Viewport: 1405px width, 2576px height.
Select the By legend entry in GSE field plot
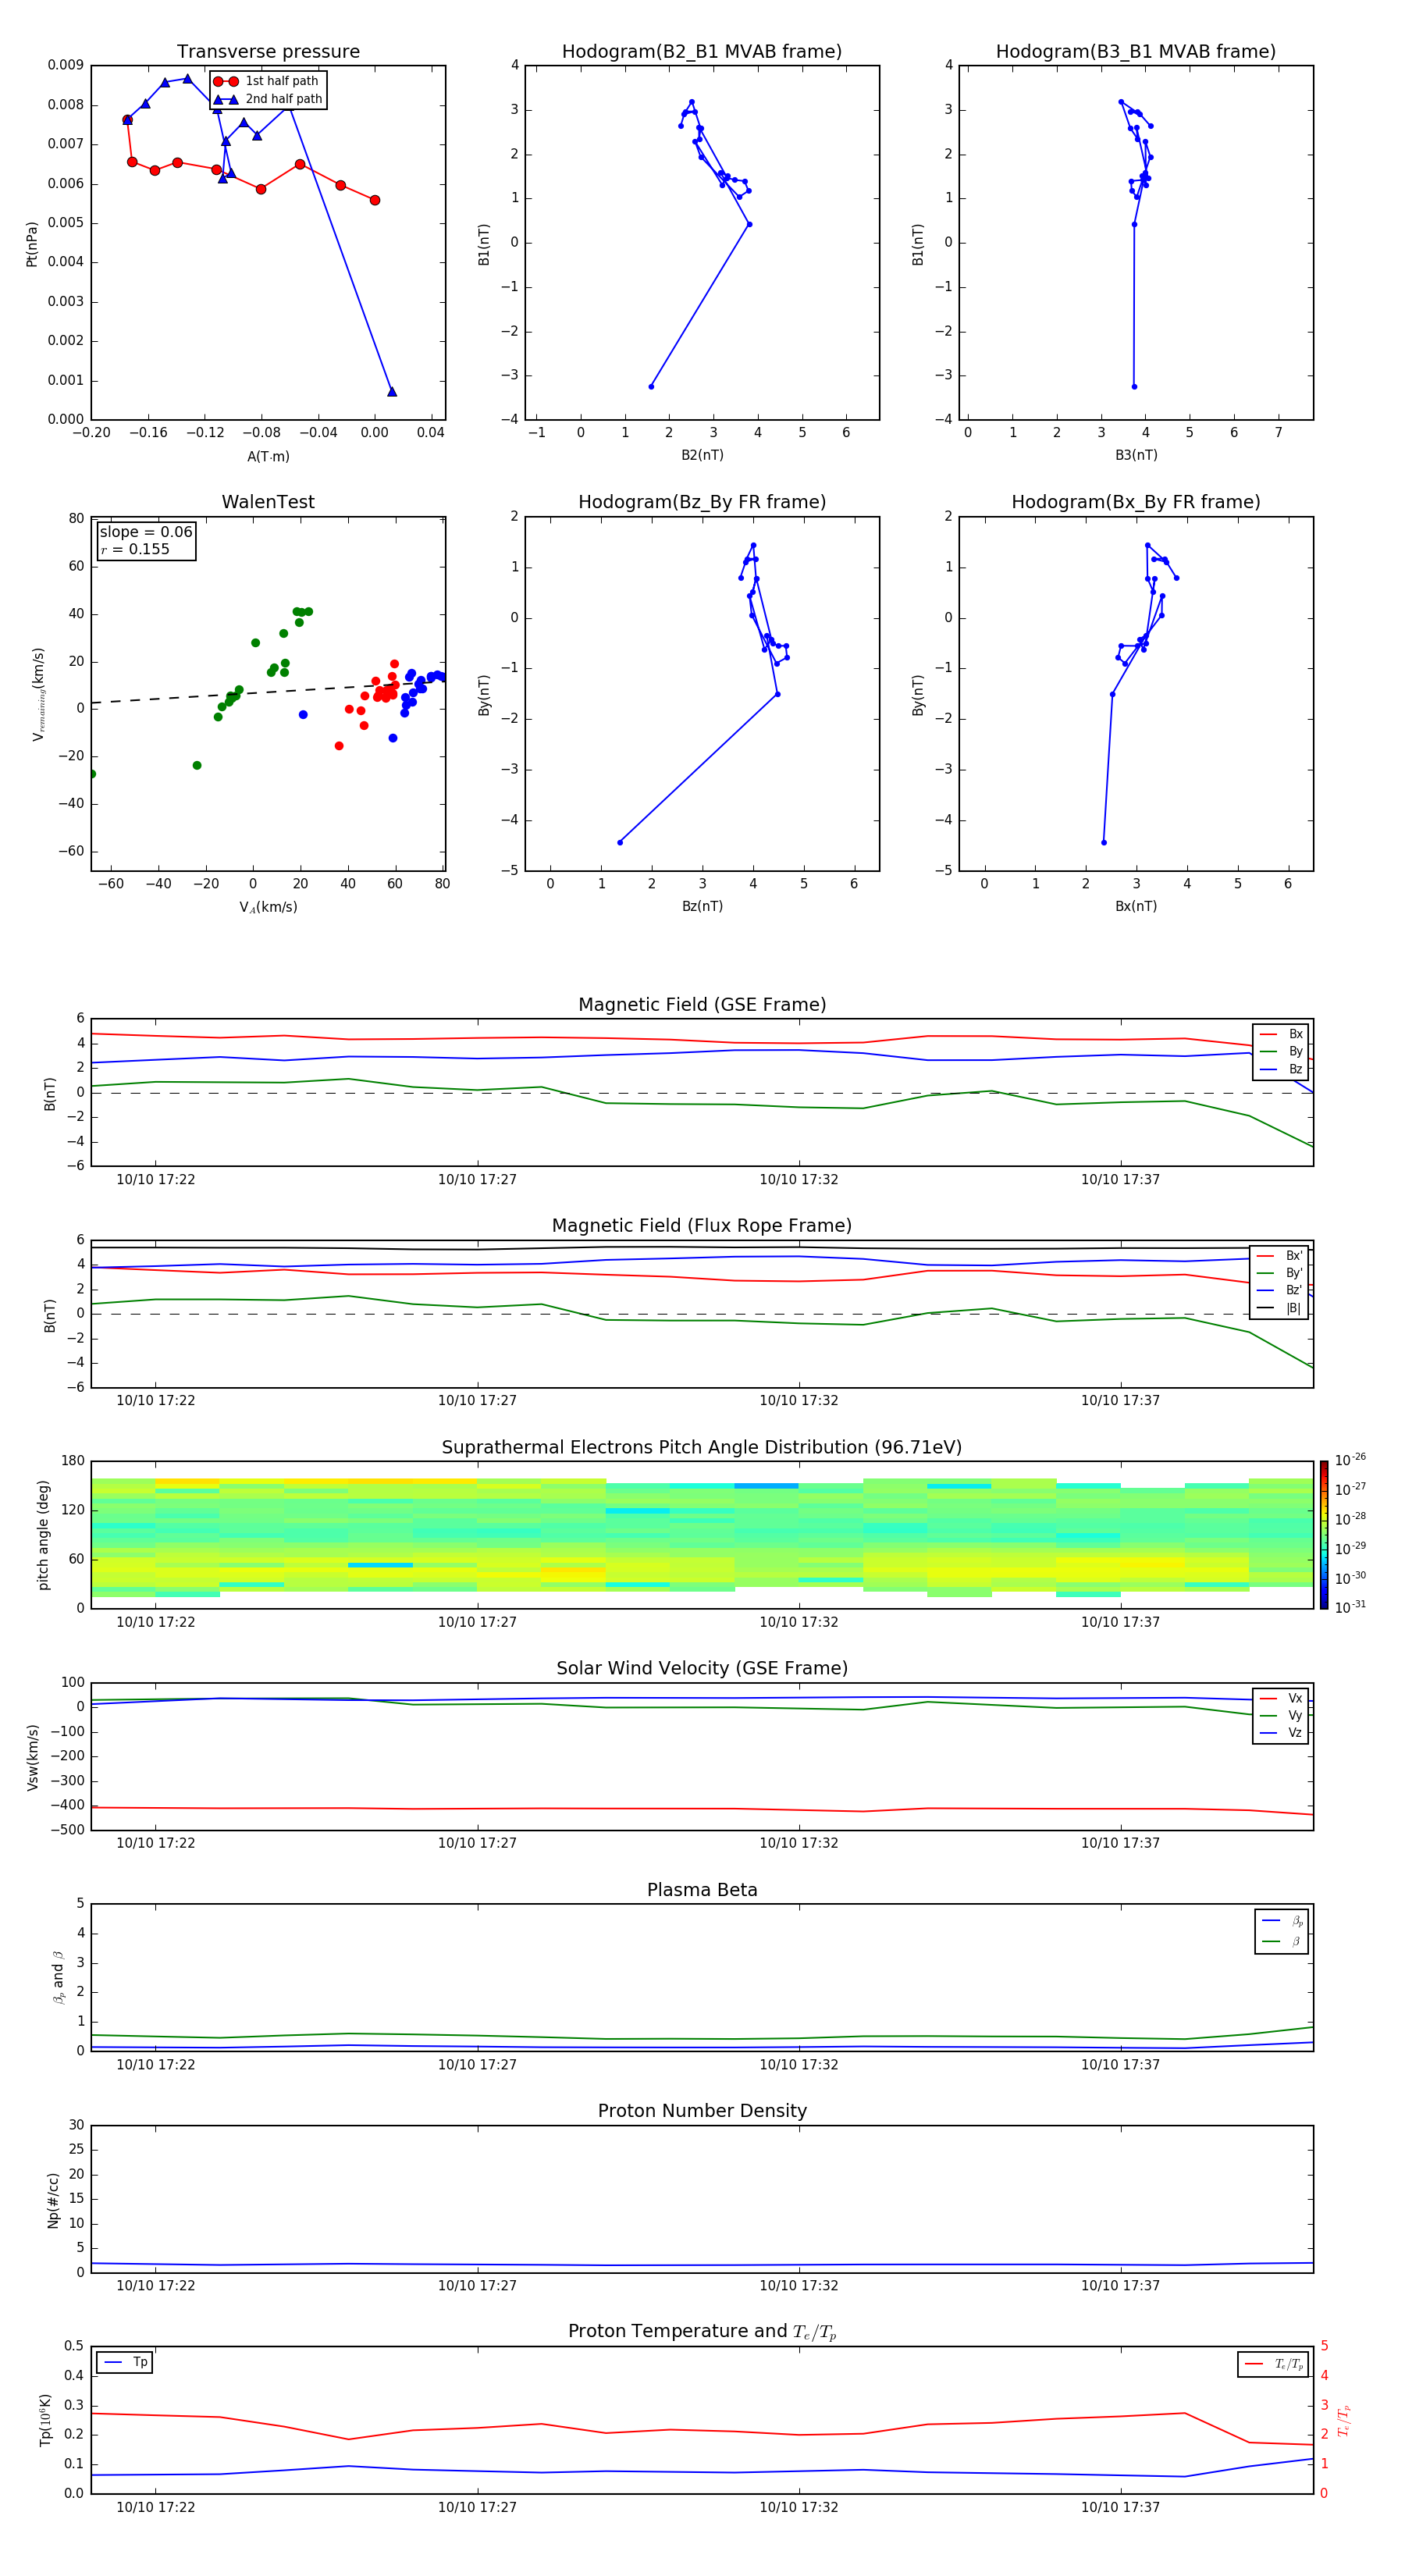(1281, 1051)
